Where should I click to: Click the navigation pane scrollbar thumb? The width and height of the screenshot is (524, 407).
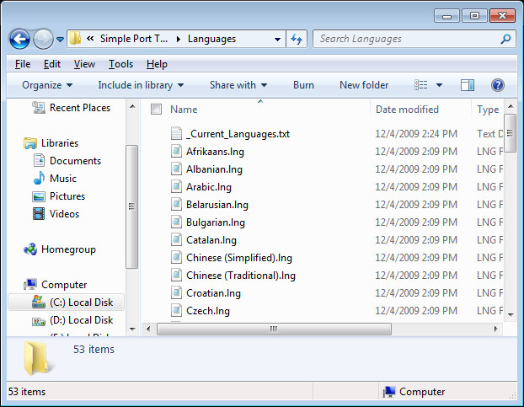[132, 206]
